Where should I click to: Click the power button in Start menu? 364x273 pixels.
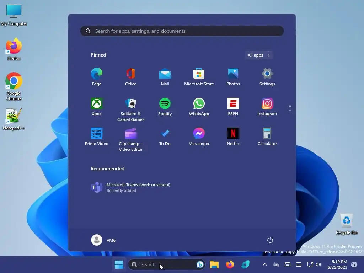click(270, 240)
